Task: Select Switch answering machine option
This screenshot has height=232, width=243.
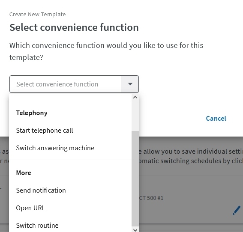Action: 70,148
